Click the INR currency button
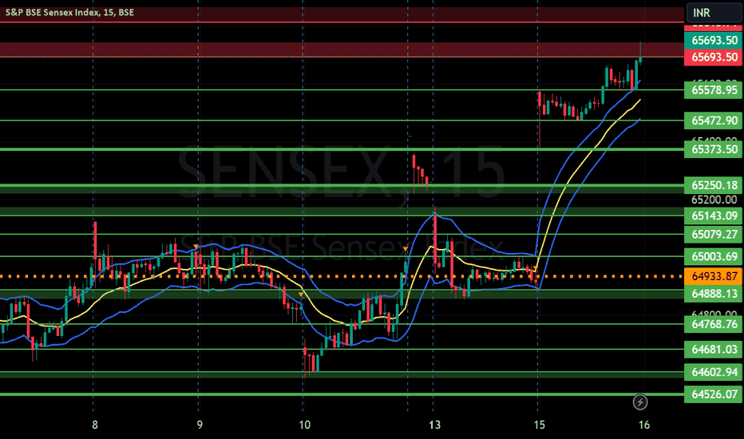This screenshot has width=744, height=439. tap(714, 12)
